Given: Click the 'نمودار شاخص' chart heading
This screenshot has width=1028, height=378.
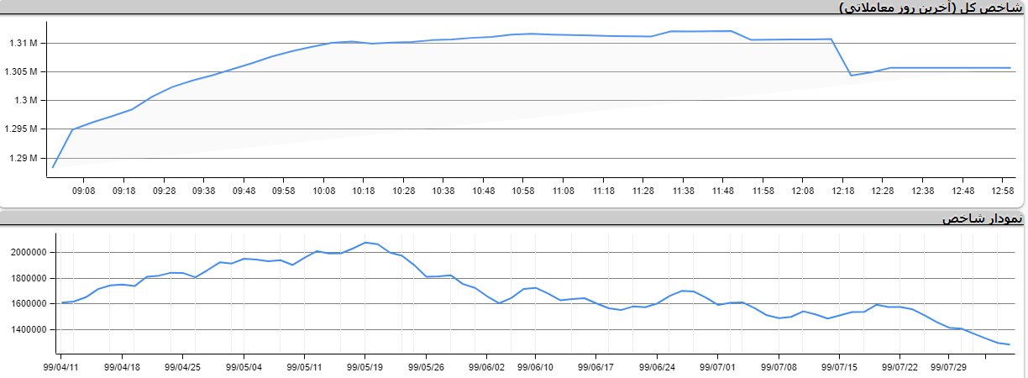Looking at the screenshot, I should tap(983, 218).
